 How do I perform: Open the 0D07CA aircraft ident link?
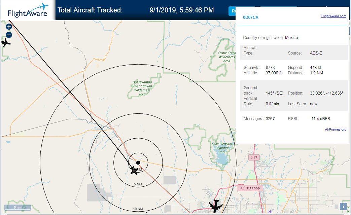click(250, 17)
